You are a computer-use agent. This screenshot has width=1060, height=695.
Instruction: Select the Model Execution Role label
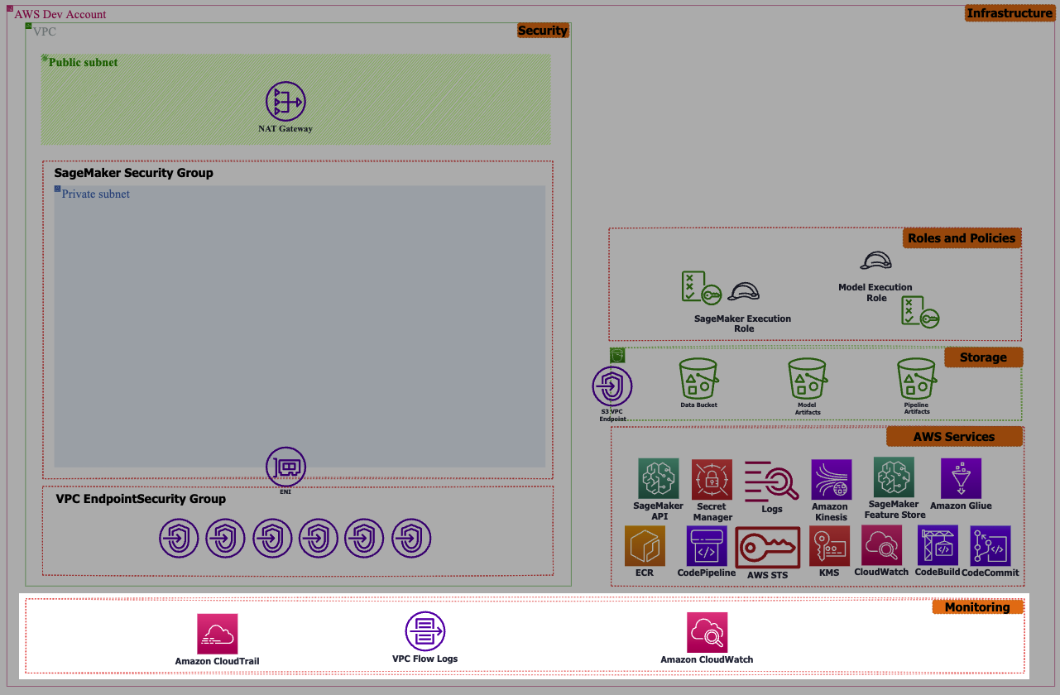pyautogui.click(x=875, y=293)
